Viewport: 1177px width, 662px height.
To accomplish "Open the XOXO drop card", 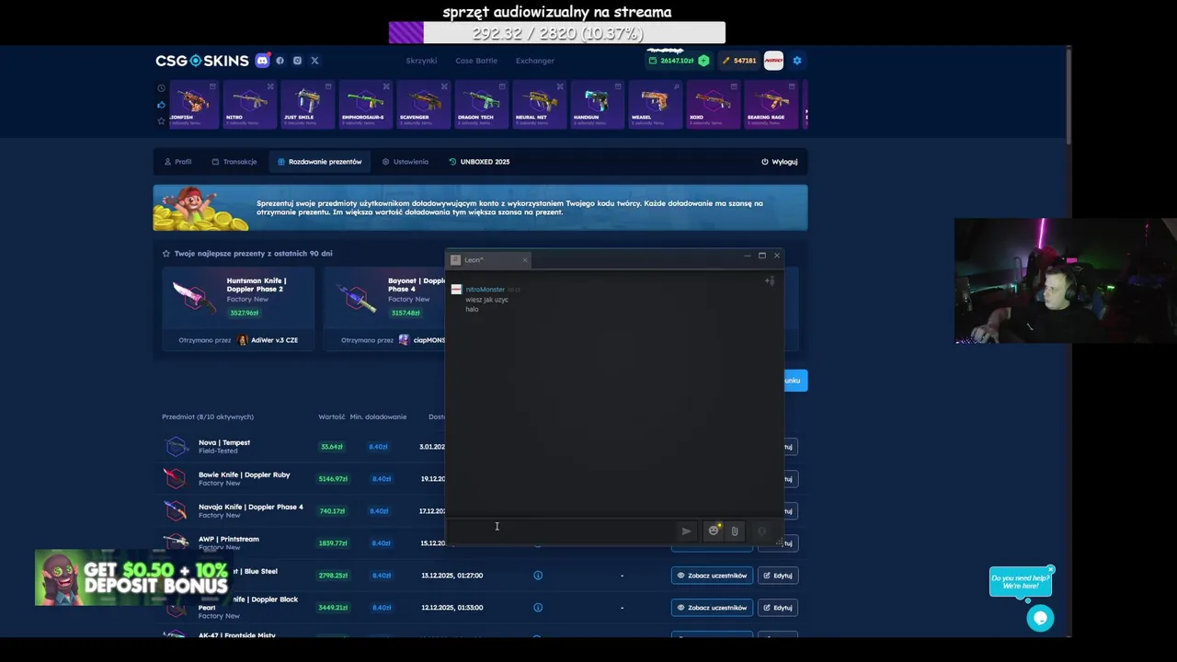I will tap(712, 105).
